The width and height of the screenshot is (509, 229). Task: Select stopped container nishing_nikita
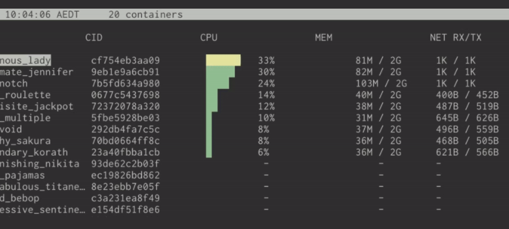39,164
